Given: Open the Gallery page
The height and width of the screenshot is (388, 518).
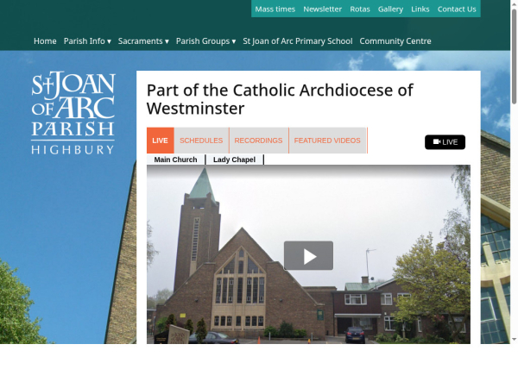Looking at the screenshot, I should 390,9.
